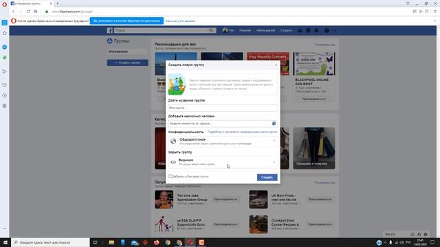440x247 pixels.
Task: Open 'Как я могу это сделать?' link
Action: [180, 21]
